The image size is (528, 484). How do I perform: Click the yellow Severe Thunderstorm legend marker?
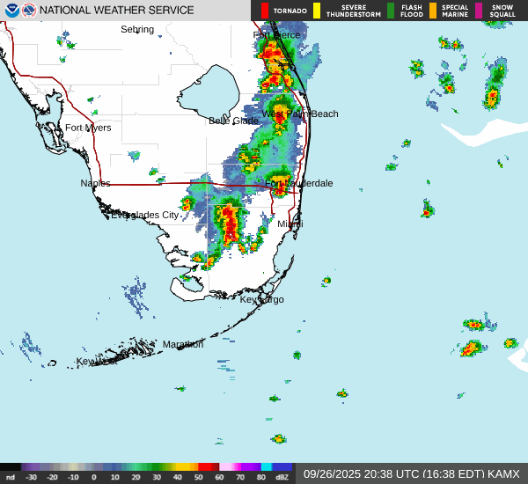317,11
